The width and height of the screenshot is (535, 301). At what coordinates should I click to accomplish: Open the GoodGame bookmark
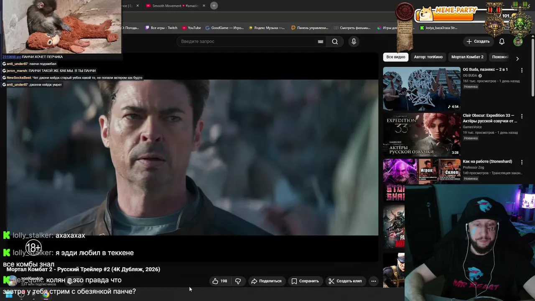(x=225, y=28)
